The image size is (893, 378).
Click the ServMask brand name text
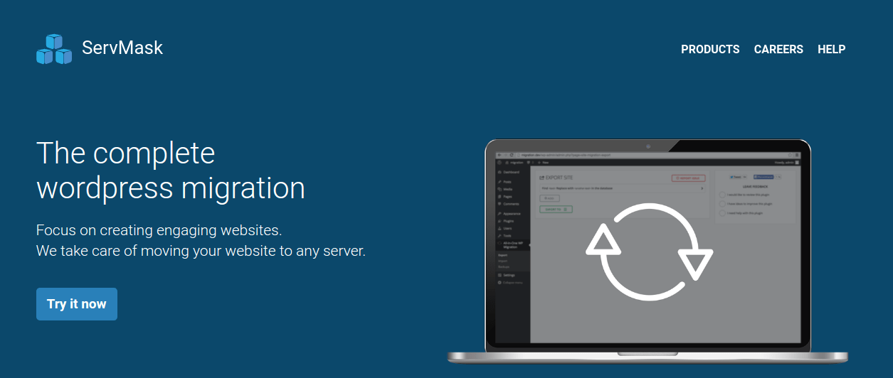coord(122,48)
